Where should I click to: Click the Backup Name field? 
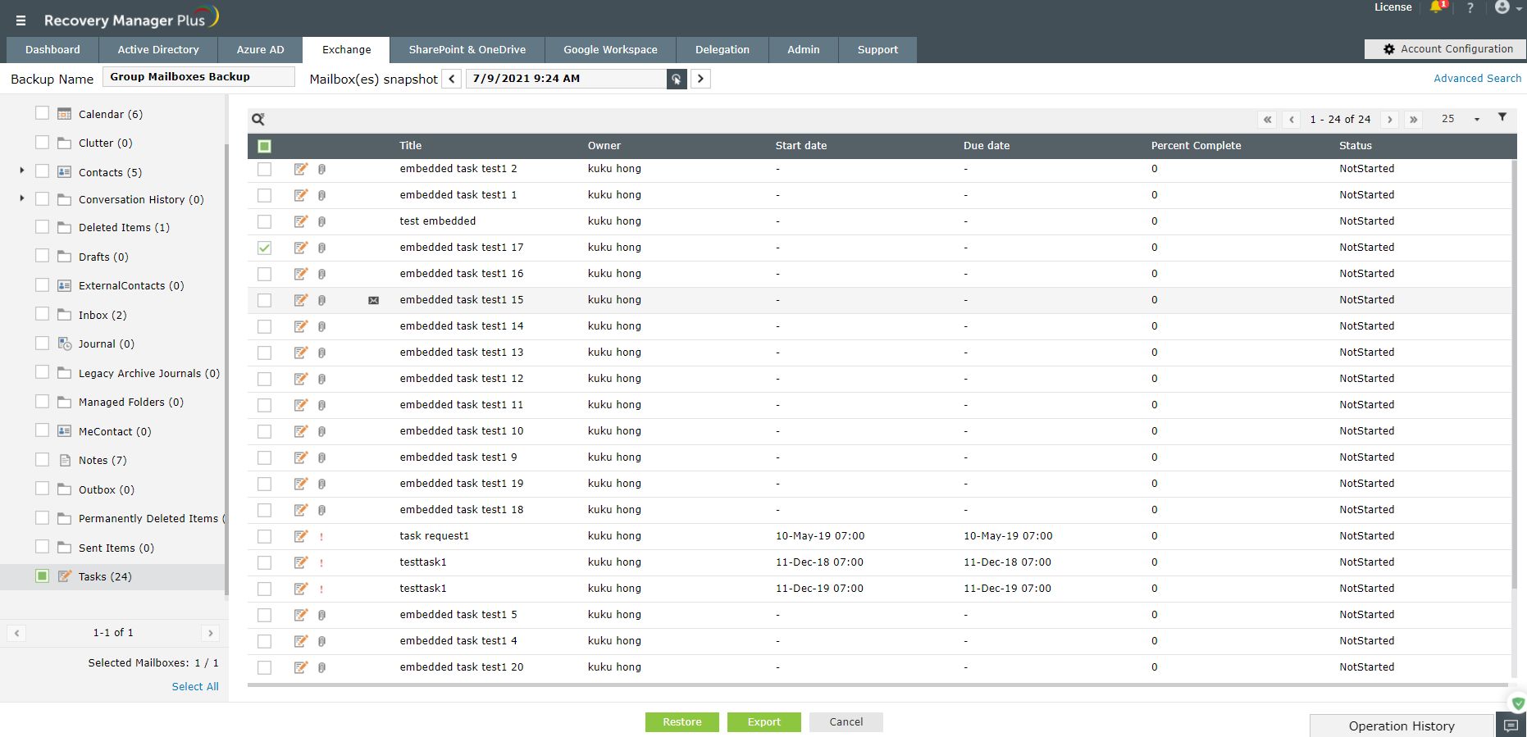tap(198, 77)
